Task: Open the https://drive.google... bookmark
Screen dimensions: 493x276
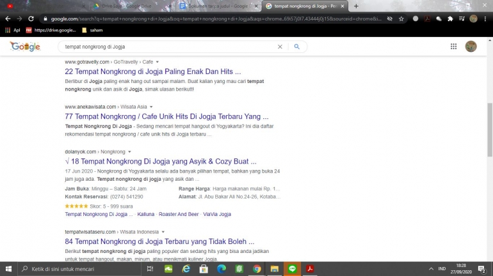Action: pyautogui.click(x=51, y=30)
